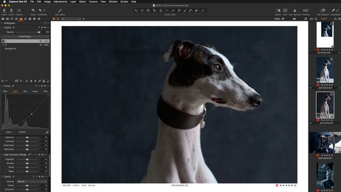Open the Curve panel options menu

point(48,86)
